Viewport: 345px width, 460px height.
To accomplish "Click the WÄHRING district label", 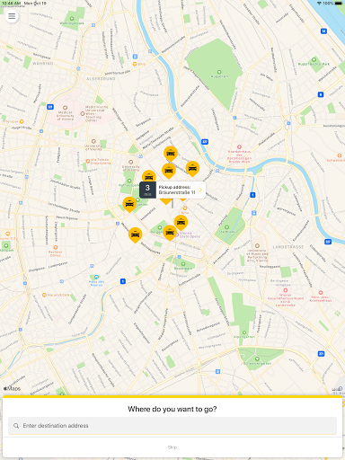I will pos(43,64).
